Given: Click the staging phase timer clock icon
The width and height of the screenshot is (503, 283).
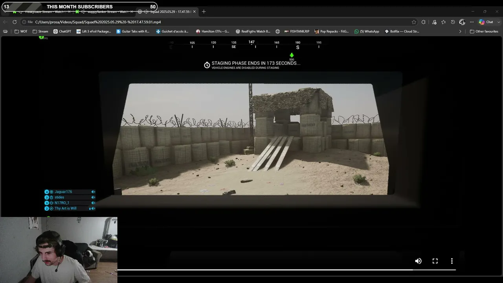Looking at the screenshot, I should coord(207,65).
